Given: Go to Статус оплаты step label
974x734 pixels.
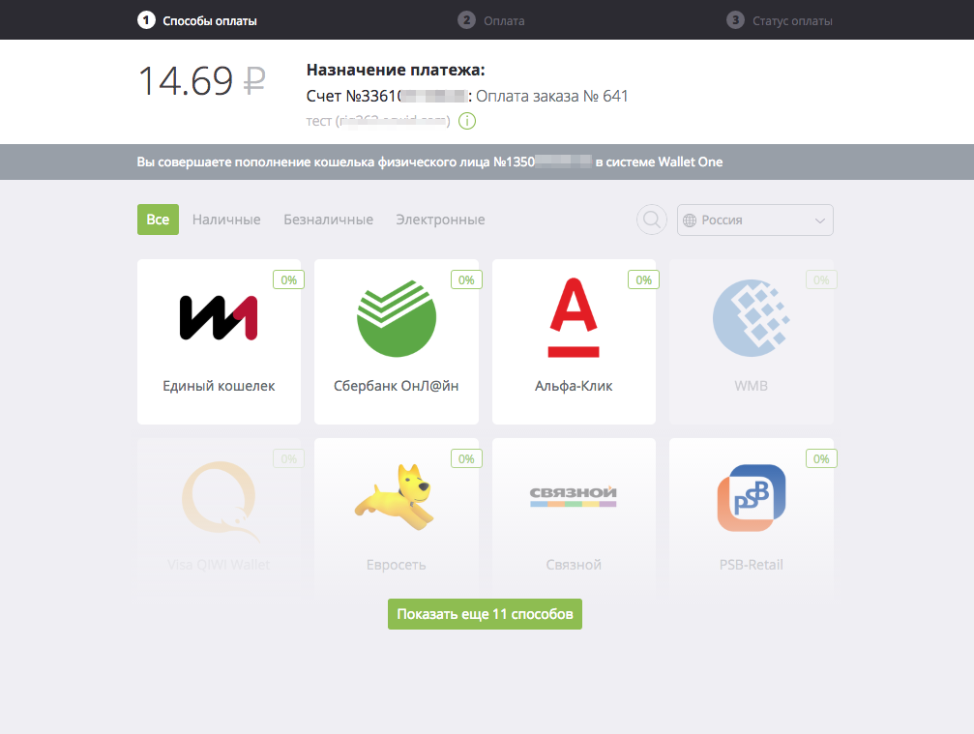Looking at the screenshot, I should (792, 21).
